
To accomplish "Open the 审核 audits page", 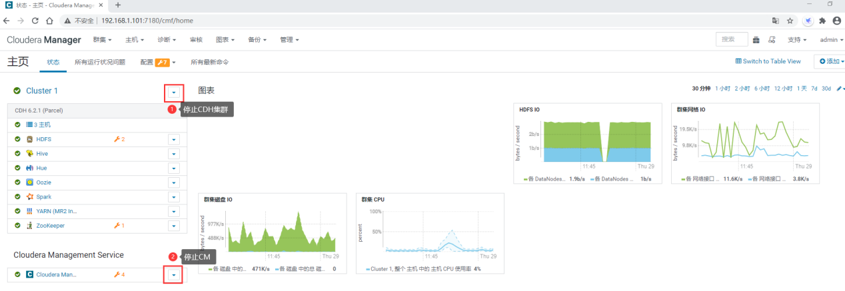I will [x=196, y=40].
